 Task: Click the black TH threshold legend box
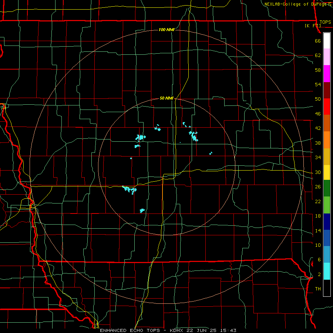(x=327, y=288)
